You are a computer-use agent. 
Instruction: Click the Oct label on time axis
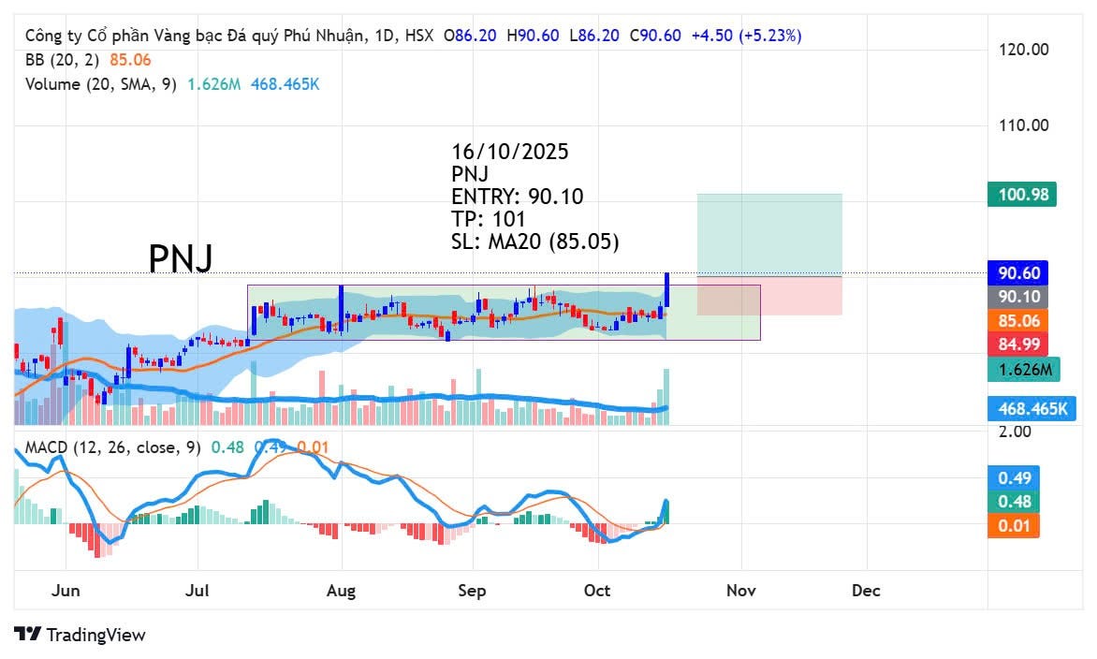click(x=597, y=591)
